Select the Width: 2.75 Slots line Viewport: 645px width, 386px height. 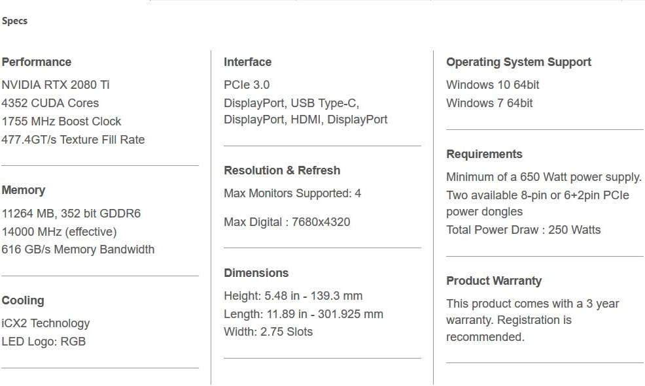tap(268, 332)
